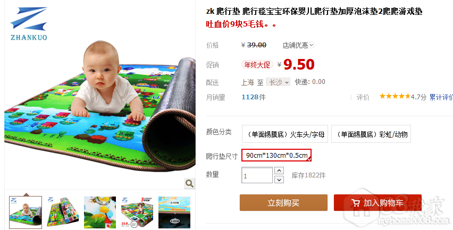Click the five-star rating icons
453x230 pixels.
coord(395,96)
